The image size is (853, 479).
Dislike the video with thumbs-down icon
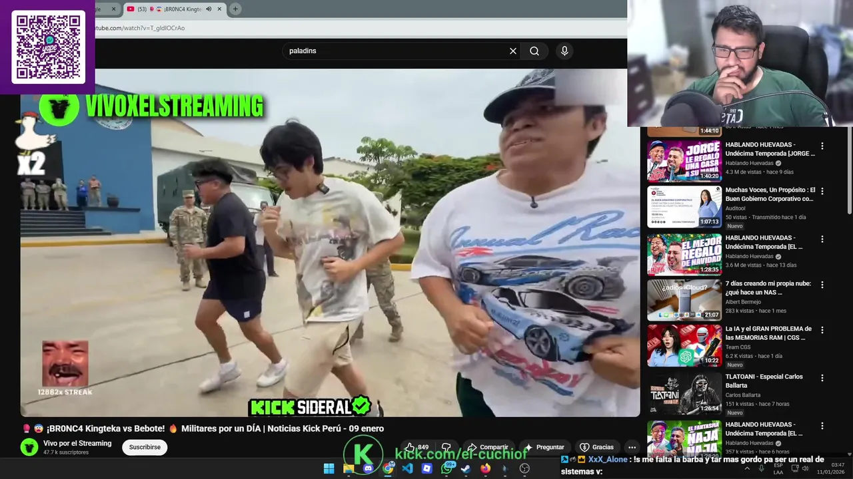tap(446, 447)
